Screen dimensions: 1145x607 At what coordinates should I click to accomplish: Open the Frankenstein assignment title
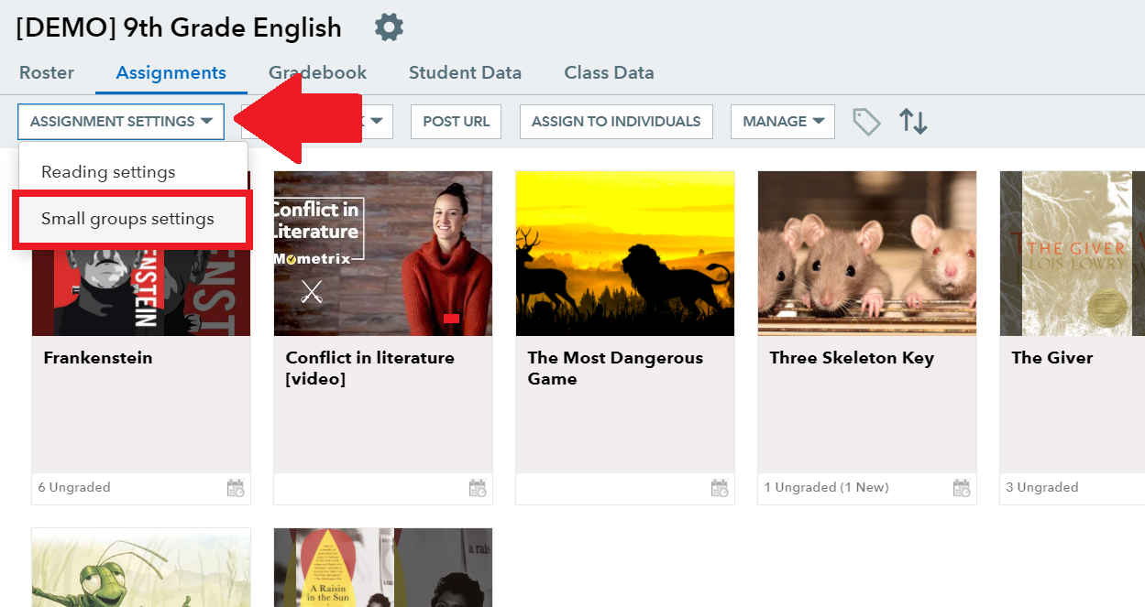click(x=98, y=358)
